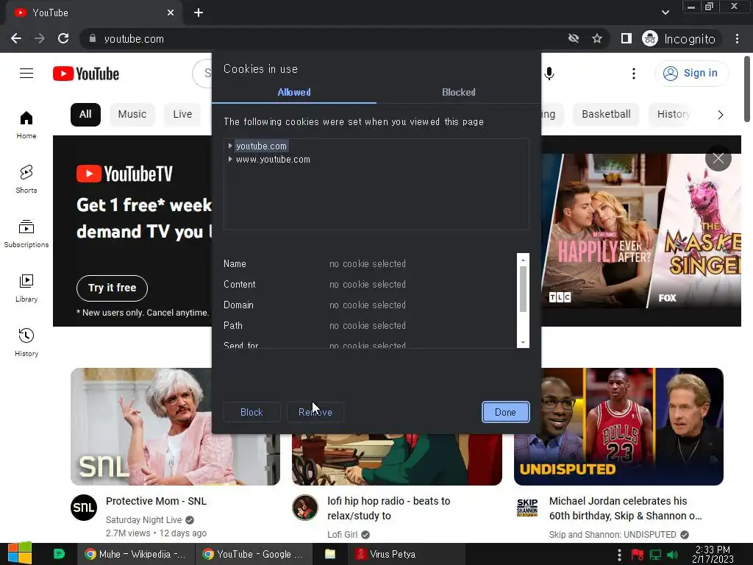Go to Home in YouTube sidebar
753x565 pixels.
tap(26, 125)
